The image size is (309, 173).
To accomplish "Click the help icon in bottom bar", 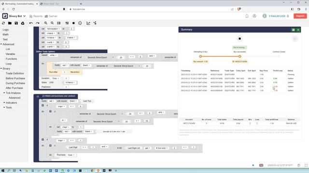I will 299,165.
